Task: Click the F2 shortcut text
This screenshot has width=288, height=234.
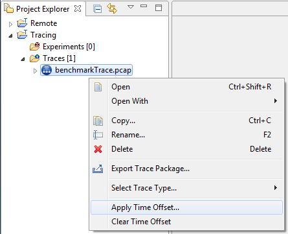Action: click(267, 135)
